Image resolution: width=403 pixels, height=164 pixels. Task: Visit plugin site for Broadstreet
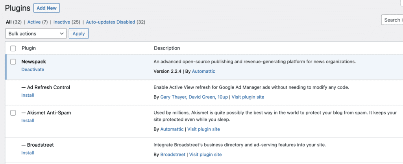tap(205, 155)
